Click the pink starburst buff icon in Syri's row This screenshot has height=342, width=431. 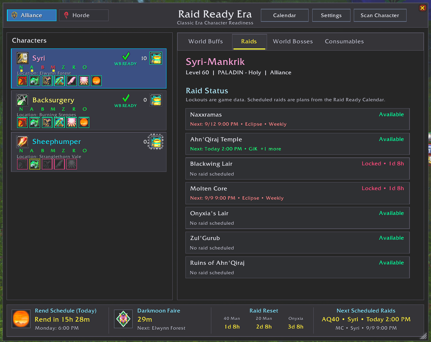click(84, 81)
